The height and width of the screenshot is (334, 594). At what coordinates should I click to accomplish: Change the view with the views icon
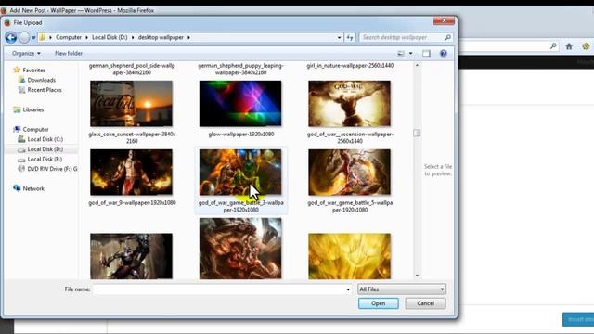click(401, 54)
